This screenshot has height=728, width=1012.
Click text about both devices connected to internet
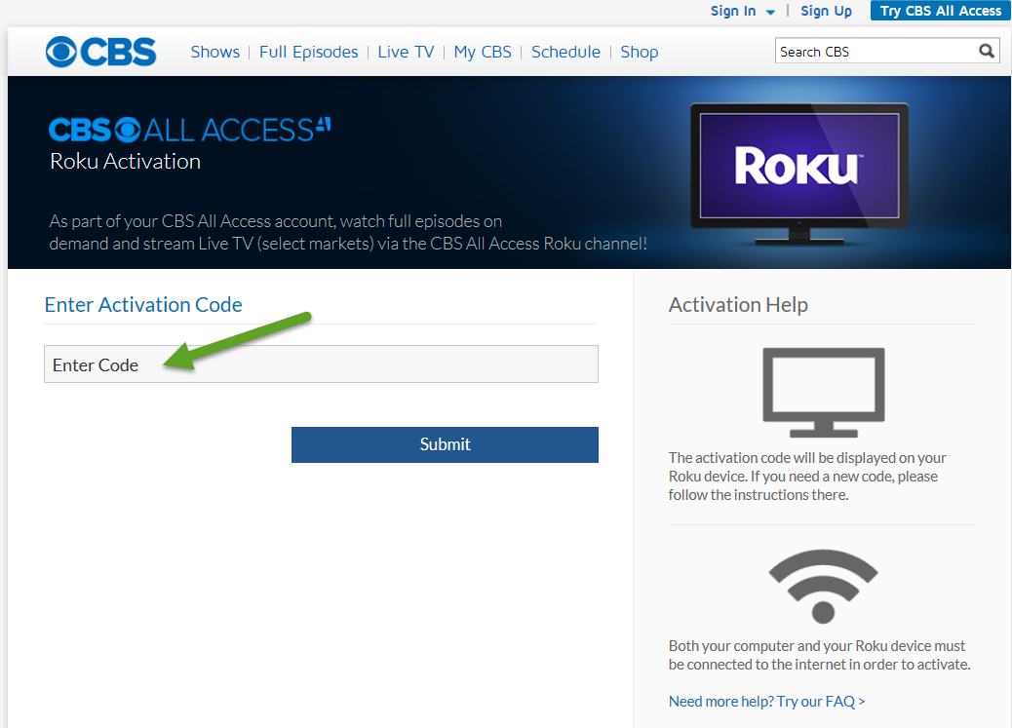820,655
